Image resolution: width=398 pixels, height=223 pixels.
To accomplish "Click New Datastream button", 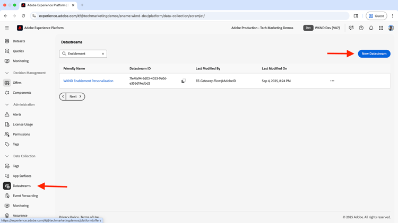I will coord(374,53).
